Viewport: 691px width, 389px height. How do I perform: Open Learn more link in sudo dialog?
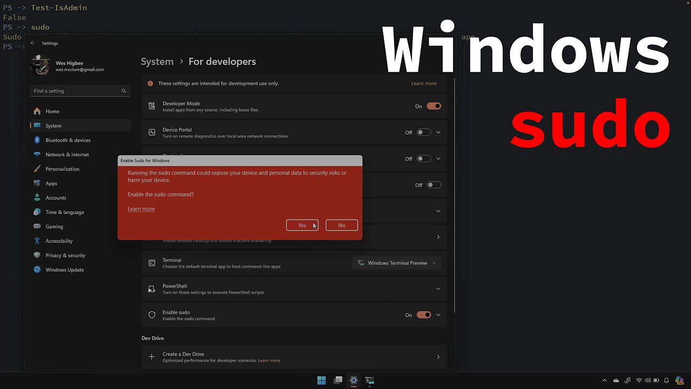[x=141, y=209]
